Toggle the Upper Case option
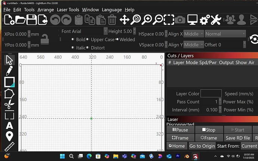 pyautogui.click(x=100, y=40)
